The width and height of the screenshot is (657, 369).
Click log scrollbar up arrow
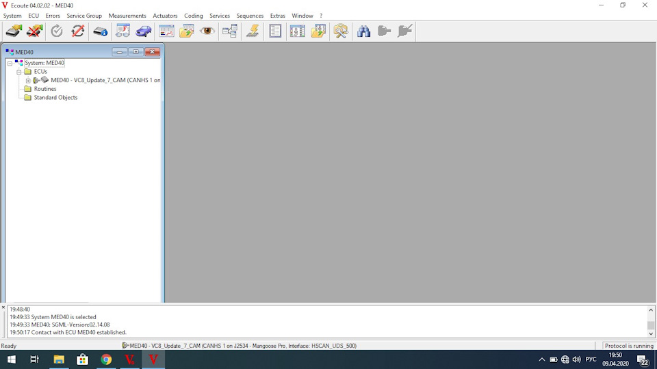[651, 310]
